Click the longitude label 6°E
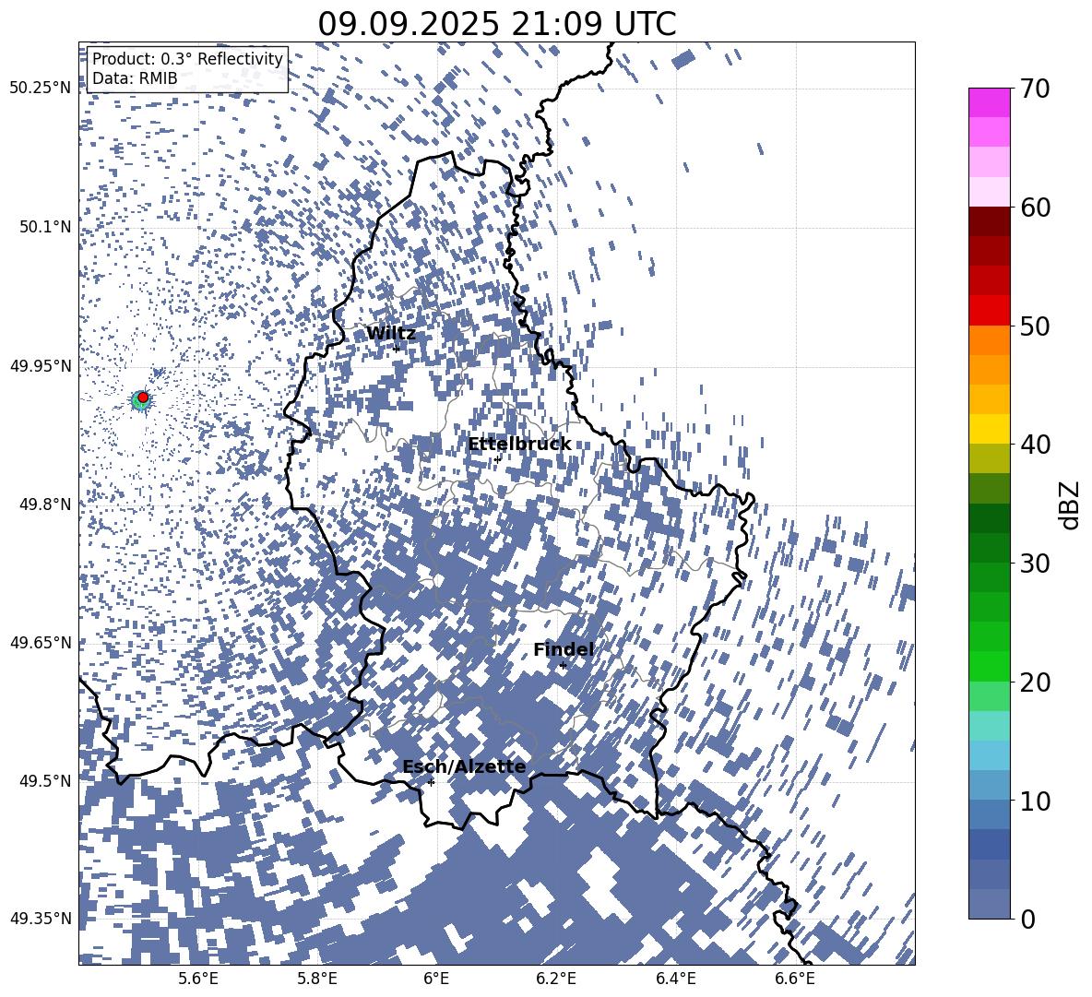The image size is (1092, 997). [x=436, y=979]
